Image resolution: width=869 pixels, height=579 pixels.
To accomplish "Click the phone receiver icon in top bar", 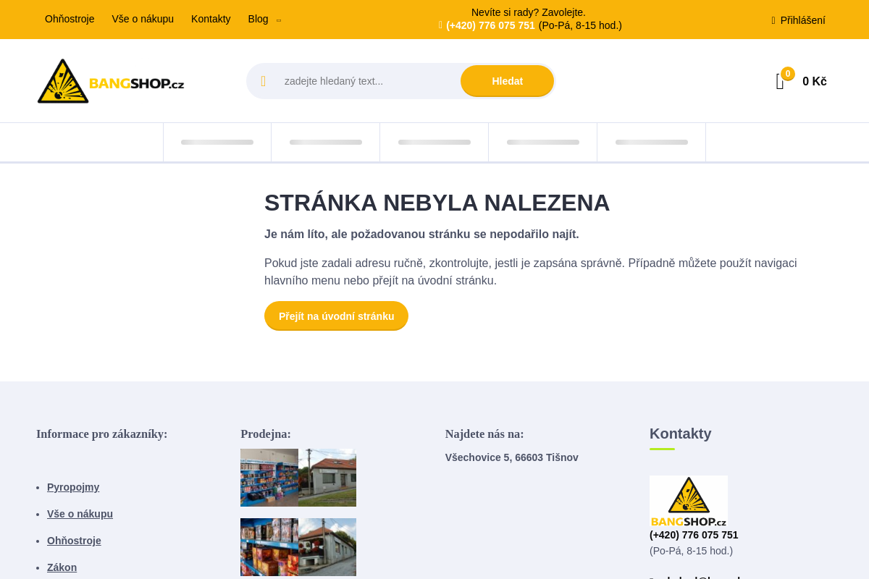I will [440, 25].
